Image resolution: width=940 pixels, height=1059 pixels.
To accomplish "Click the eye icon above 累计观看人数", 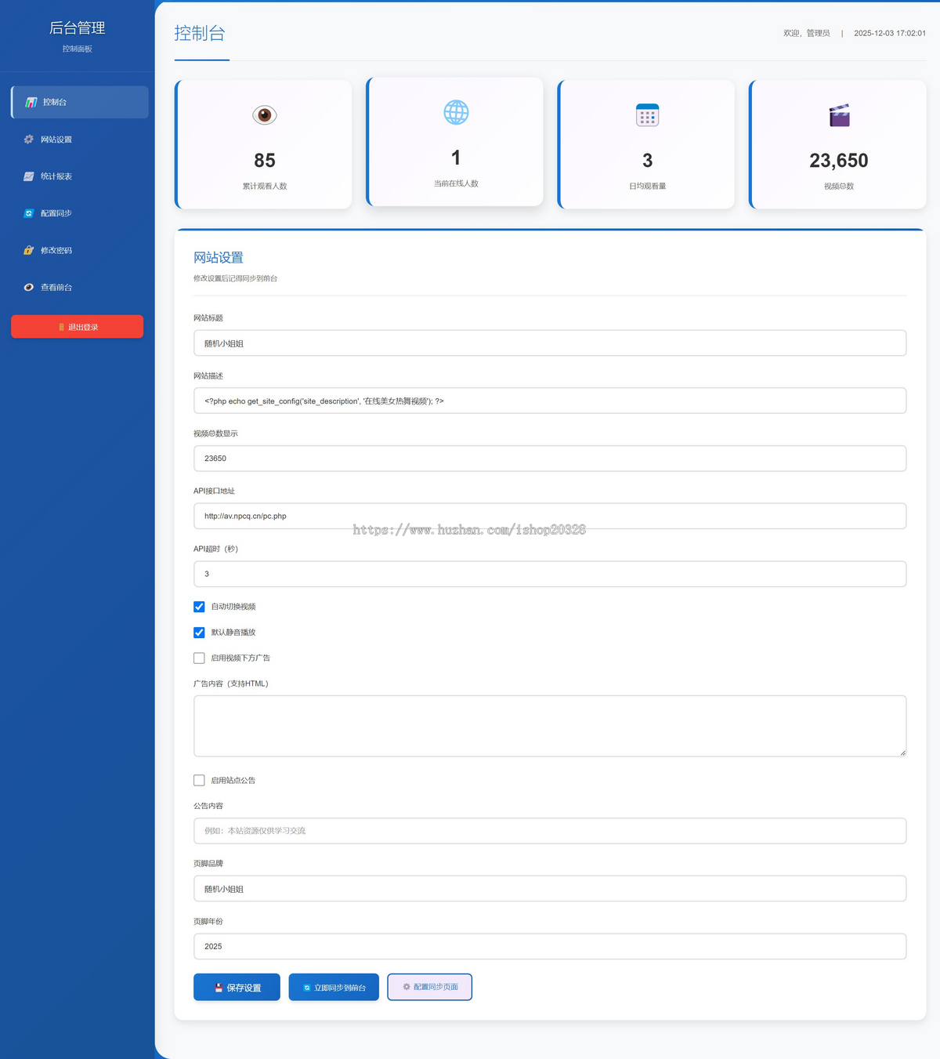I will pos(265,115).
